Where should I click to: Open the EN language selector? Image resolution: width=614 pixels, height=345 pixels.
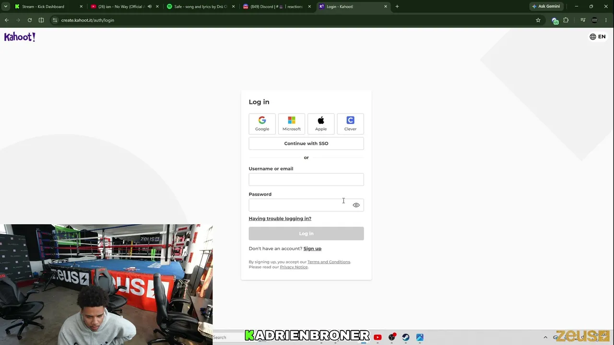coord(598,37)
